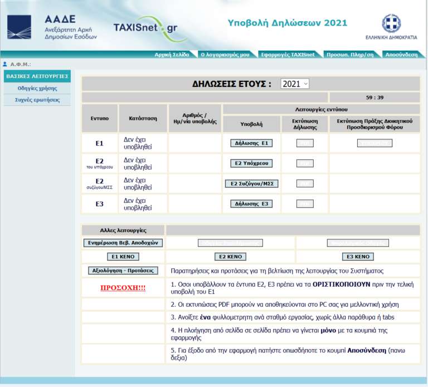Click PDF button in E3 row

305,204
